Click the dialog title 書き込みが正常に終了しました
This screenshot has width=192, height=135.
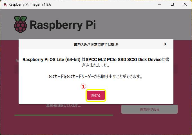tap(96, 45)
